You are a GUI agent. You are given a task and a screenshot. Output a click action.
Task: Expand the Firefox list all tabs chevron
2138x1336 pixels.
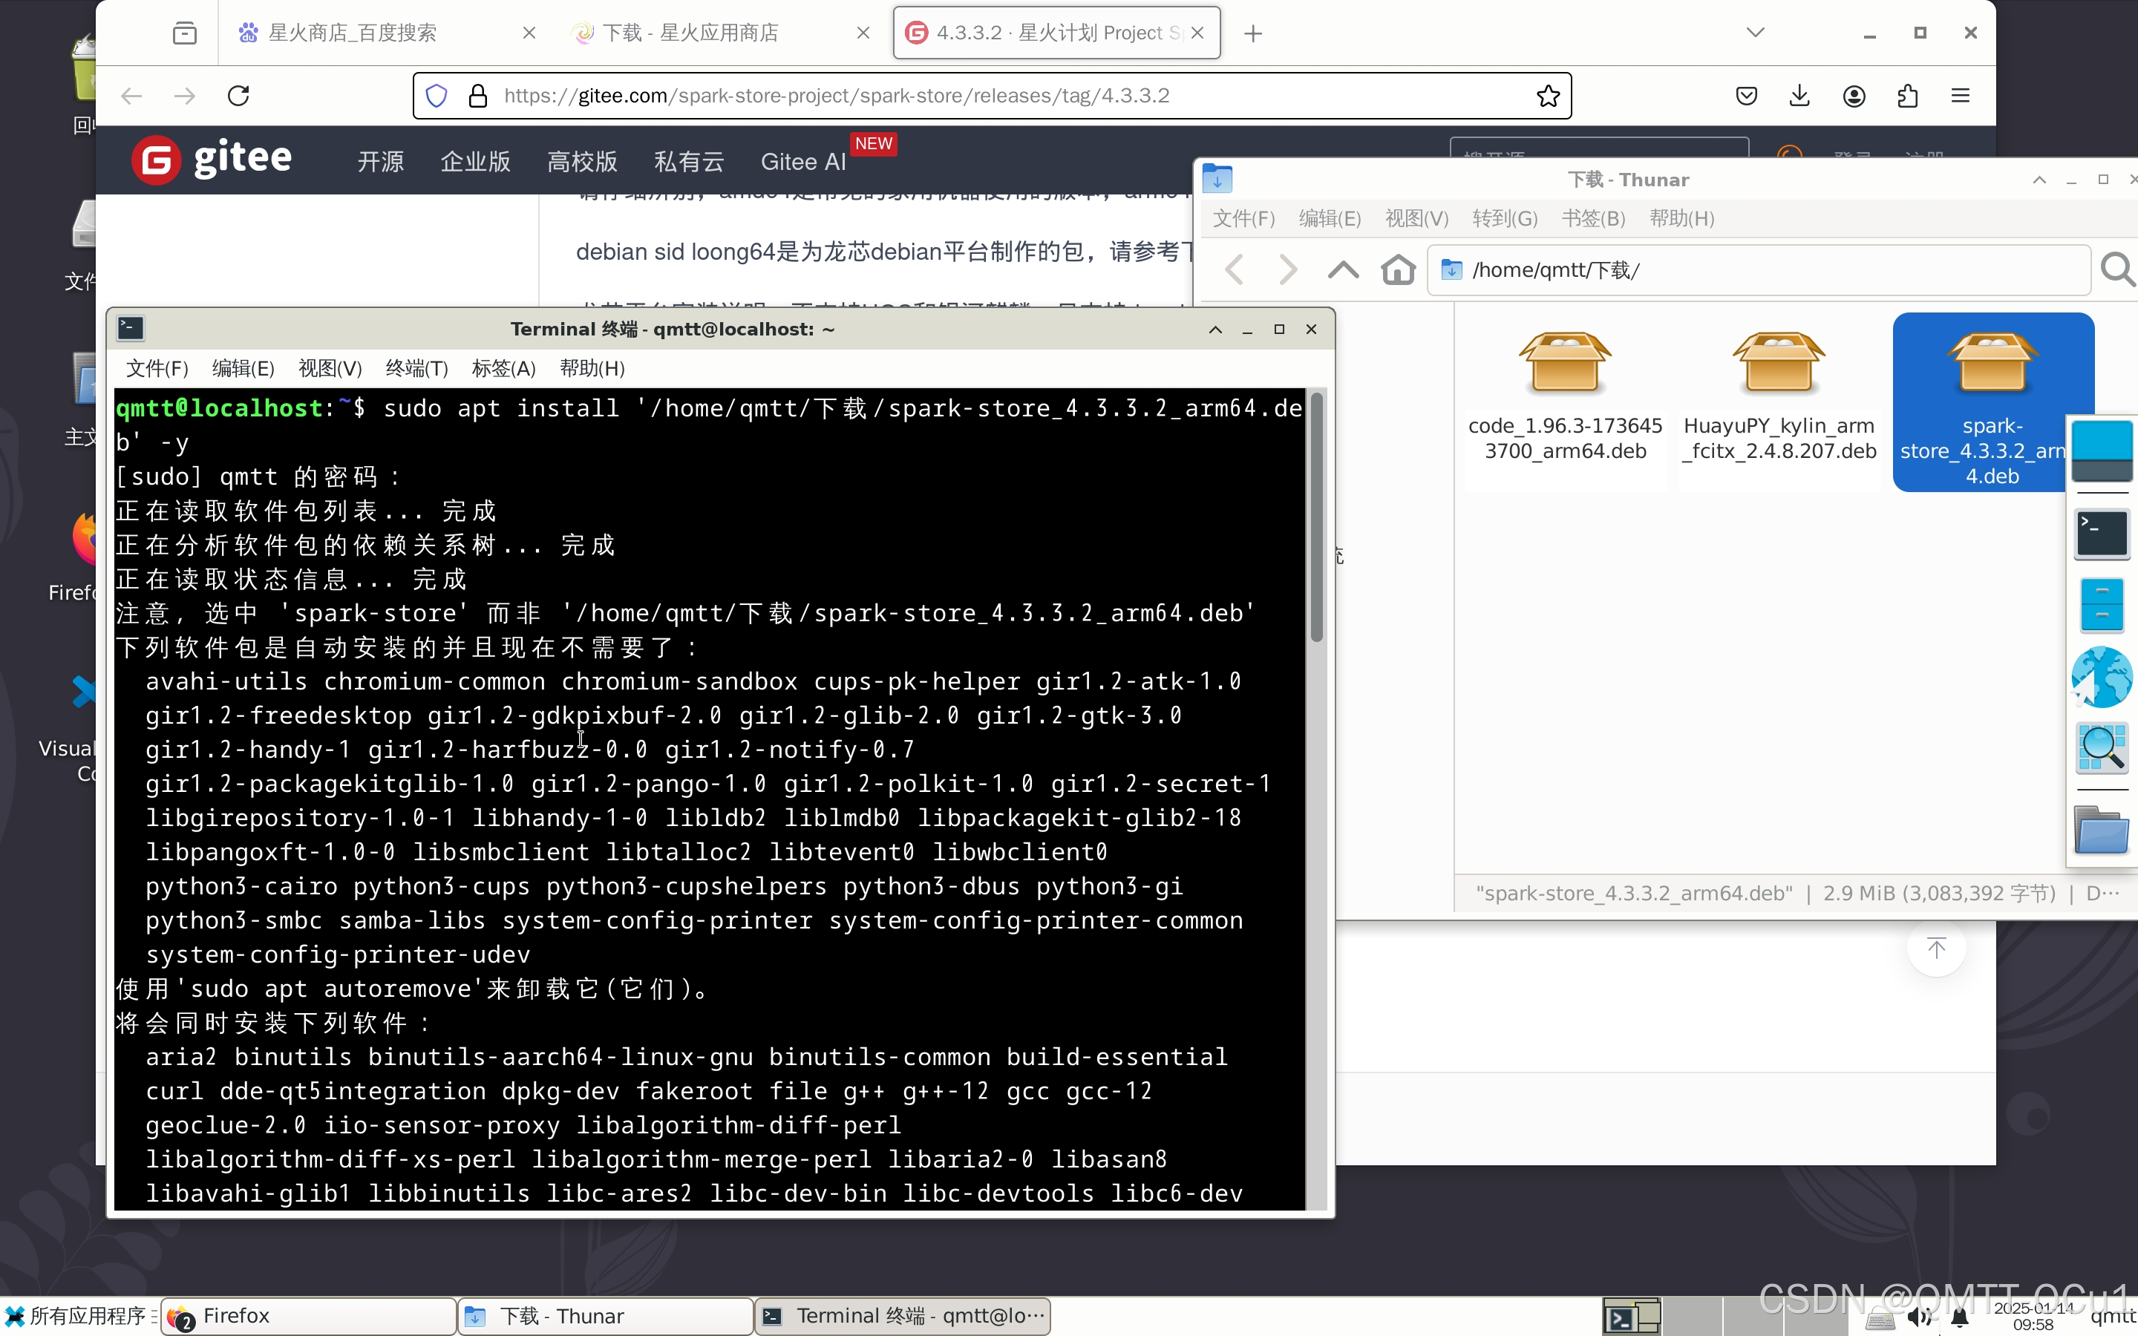click(1756, 33)
